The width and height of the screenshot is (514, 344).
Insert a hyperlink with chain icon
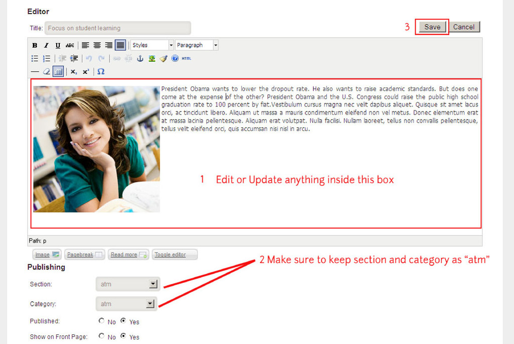click(116, 58)
